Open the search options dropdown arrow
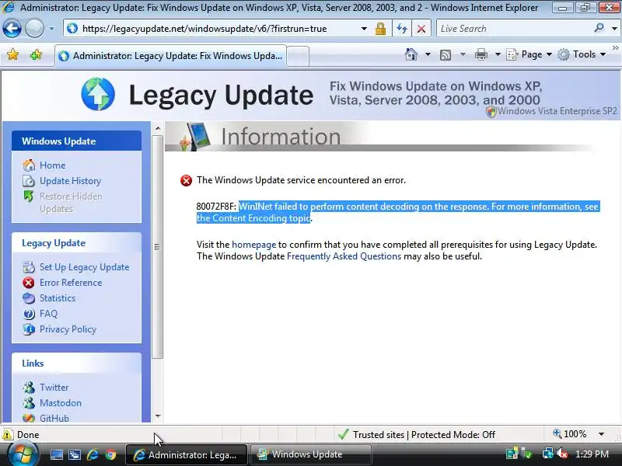 tap(614, 29)
